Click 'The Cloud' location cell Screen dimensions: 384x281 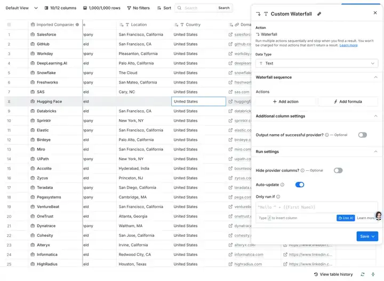[144, 73]
